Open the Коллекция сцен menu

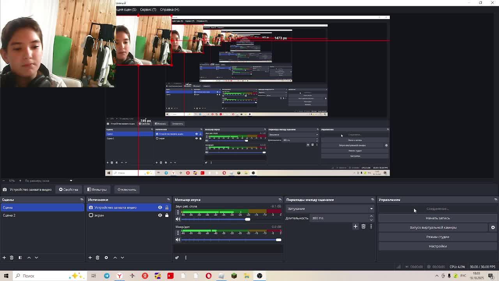[x=126, y=9]
